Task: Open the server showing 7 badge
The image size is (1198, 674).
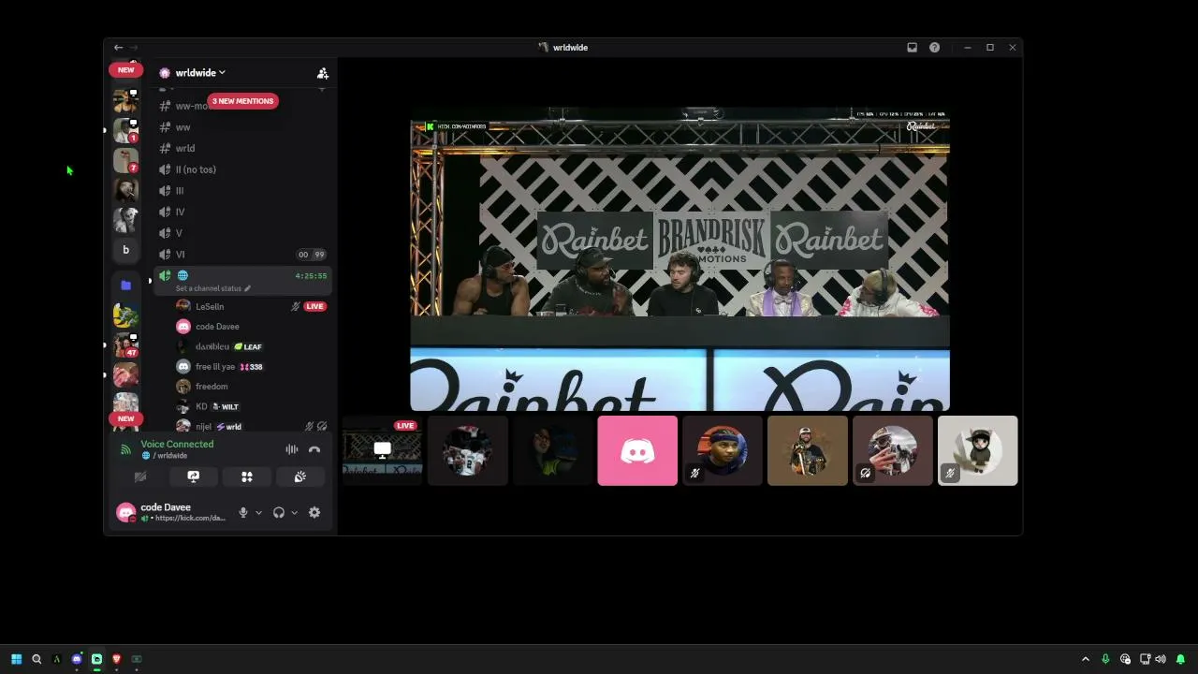Action: pos(125,161)
